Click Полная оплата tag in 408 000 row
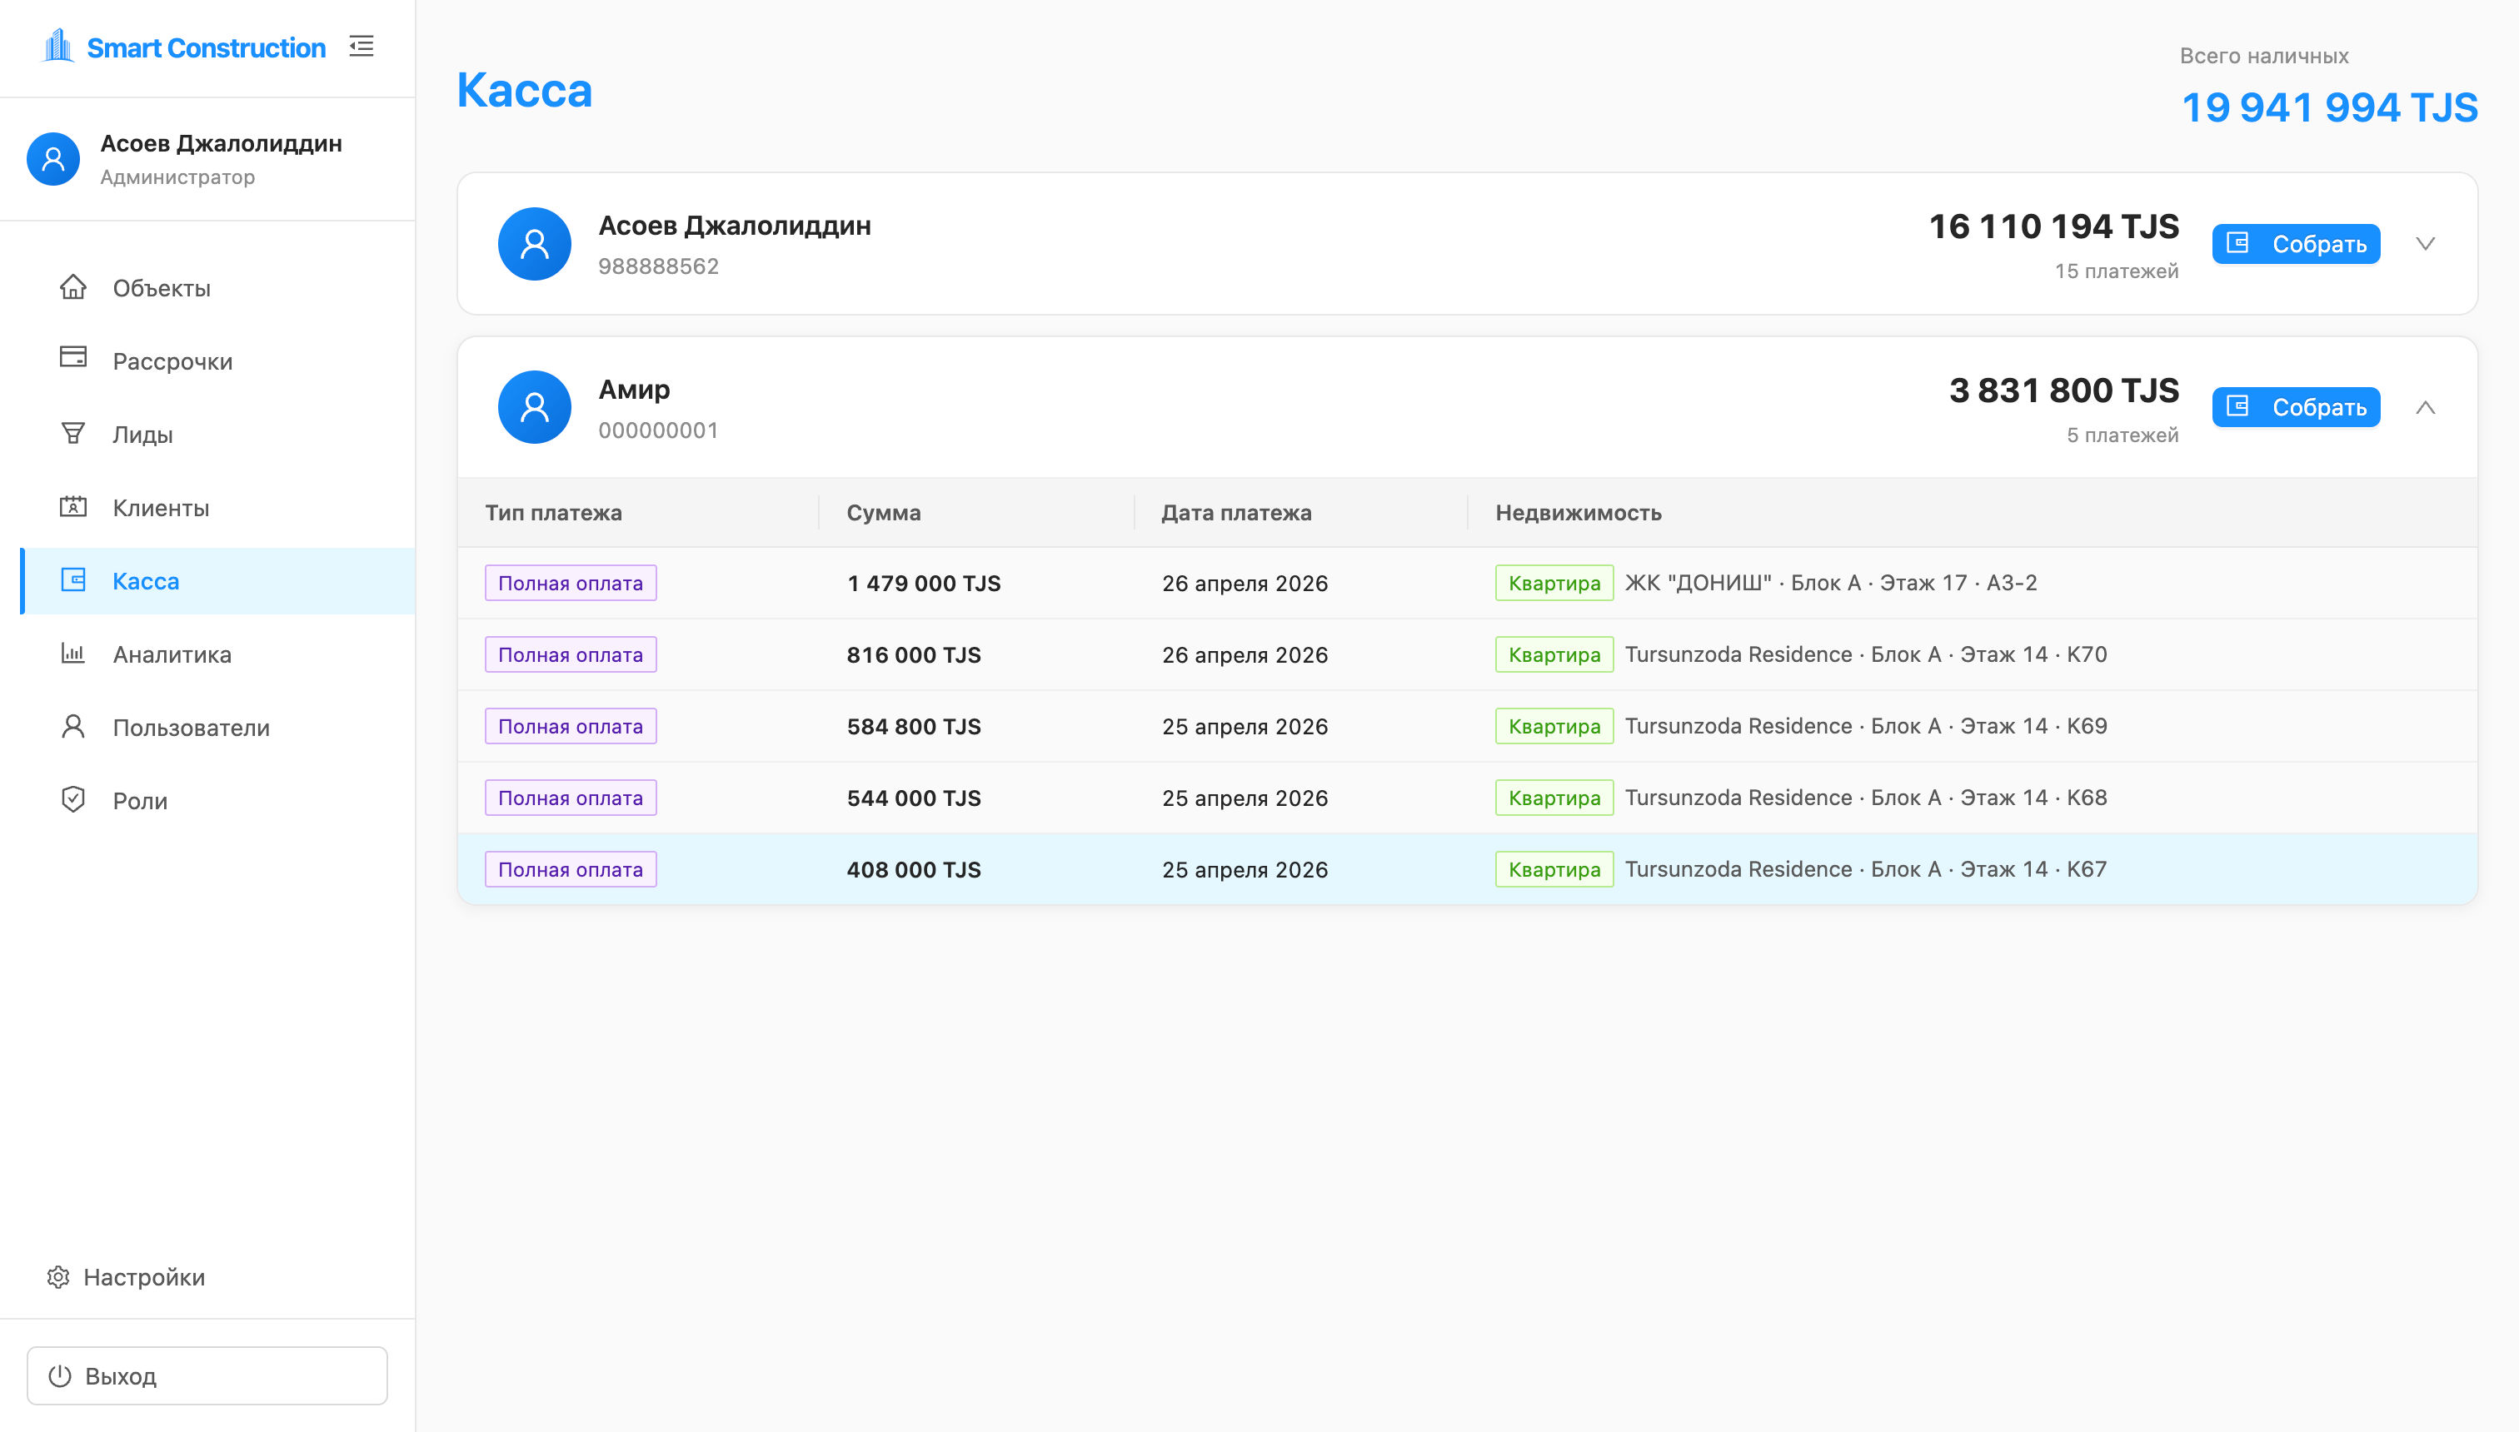Viewport: 2519px width, 1432px height. pyautogui.click(x=571, y=869)
